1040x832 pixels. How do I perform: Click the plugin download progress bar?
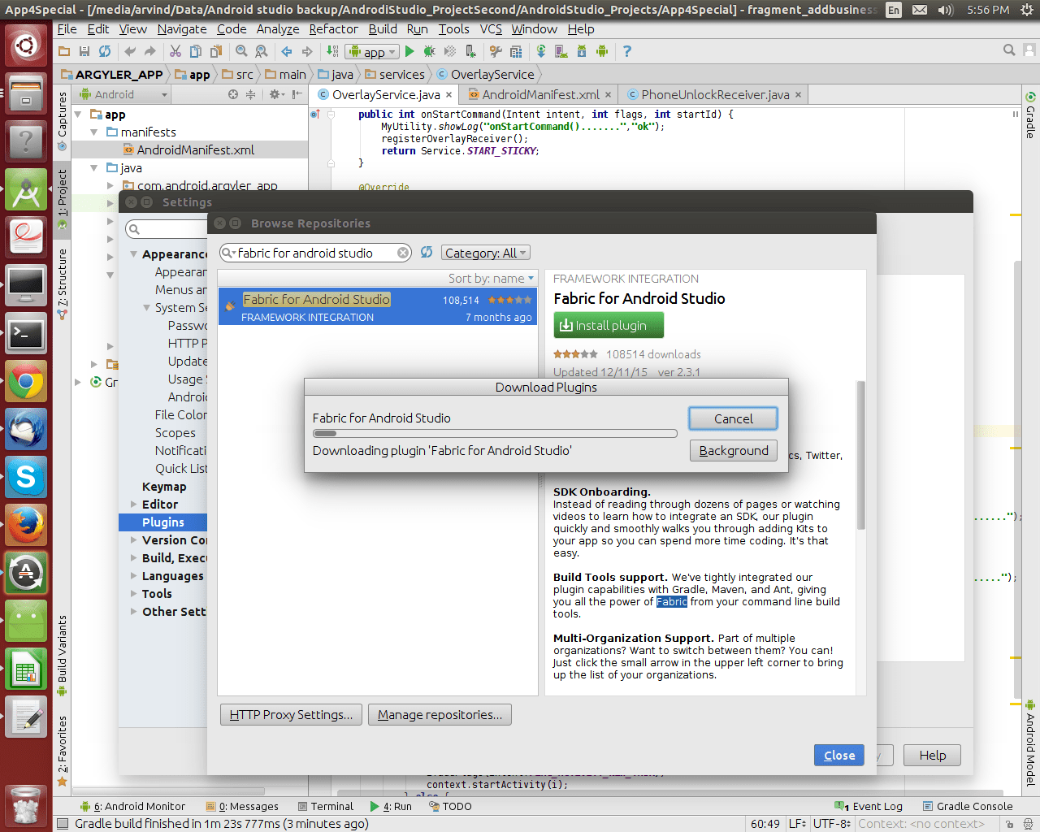click(x=495, y=433)
